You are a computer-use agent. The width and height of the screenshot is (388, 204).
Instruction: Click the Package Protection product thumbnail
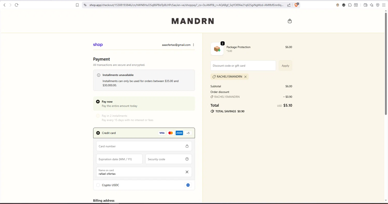coord(217,49)
